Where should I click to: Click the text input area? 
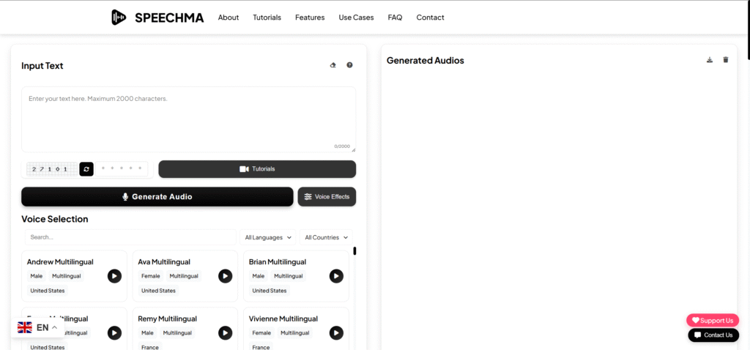[x=188, y=119]
